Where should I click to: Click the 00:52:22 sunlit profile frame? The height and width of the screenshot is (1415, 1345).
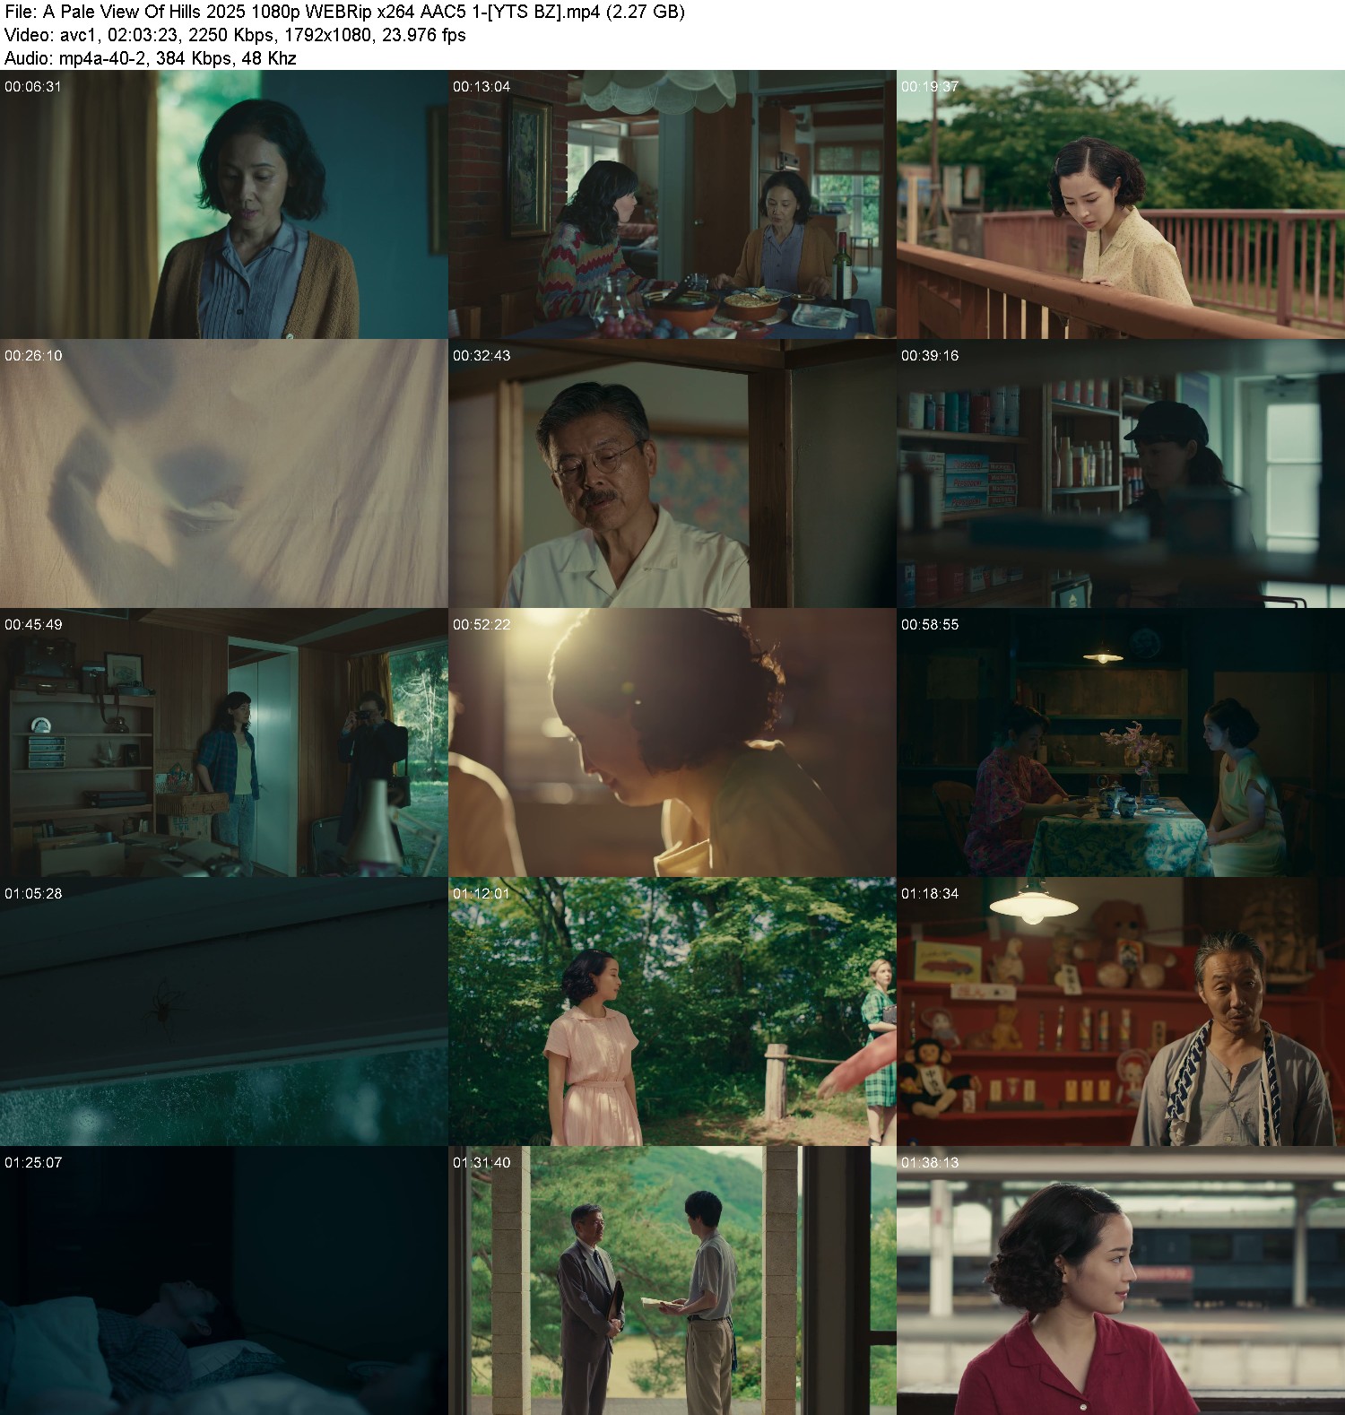click(672, 742)
